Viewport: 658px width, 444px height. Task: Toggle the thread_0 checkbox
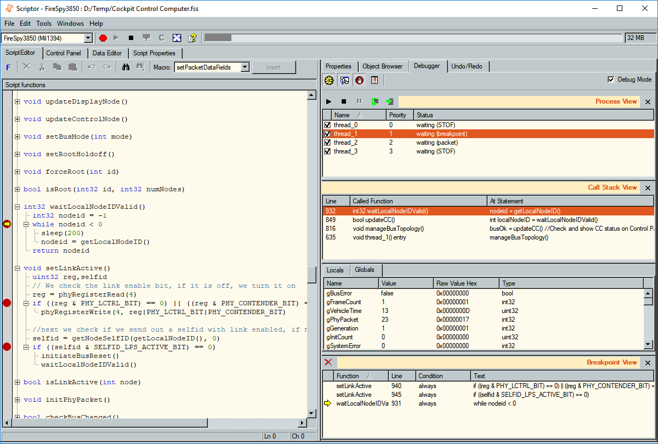point(327,125)
